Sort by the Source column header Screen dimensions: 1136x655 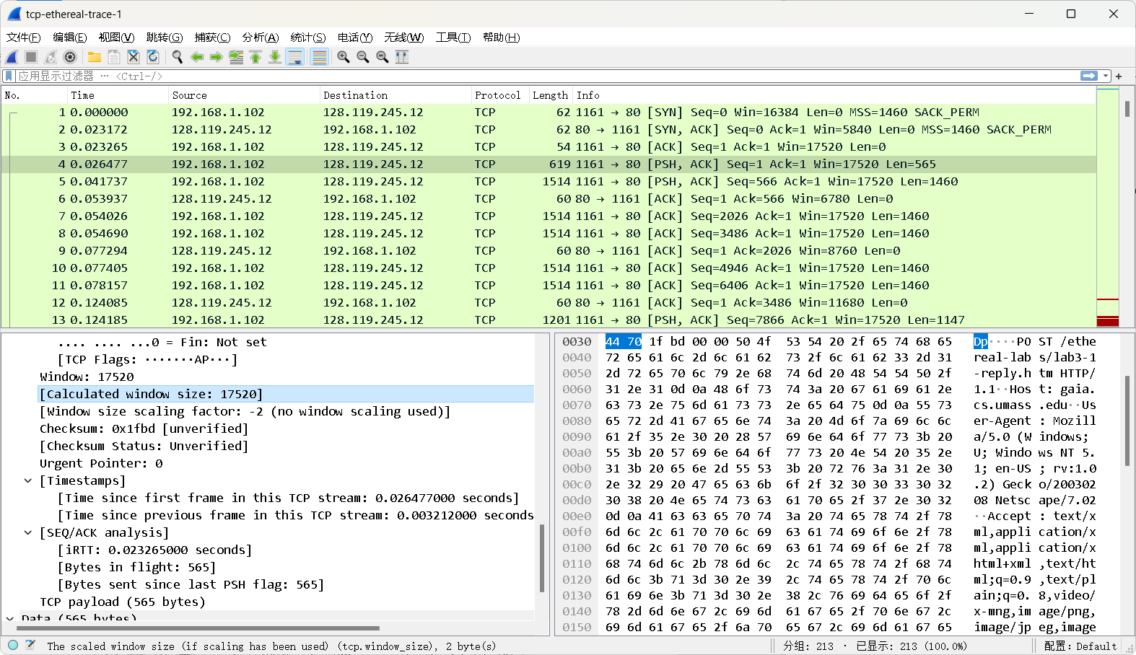(x=244, y=95)
